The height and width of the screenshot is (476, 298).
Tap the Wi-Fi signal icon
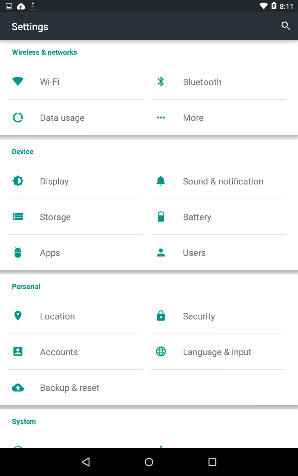point(18,81)
